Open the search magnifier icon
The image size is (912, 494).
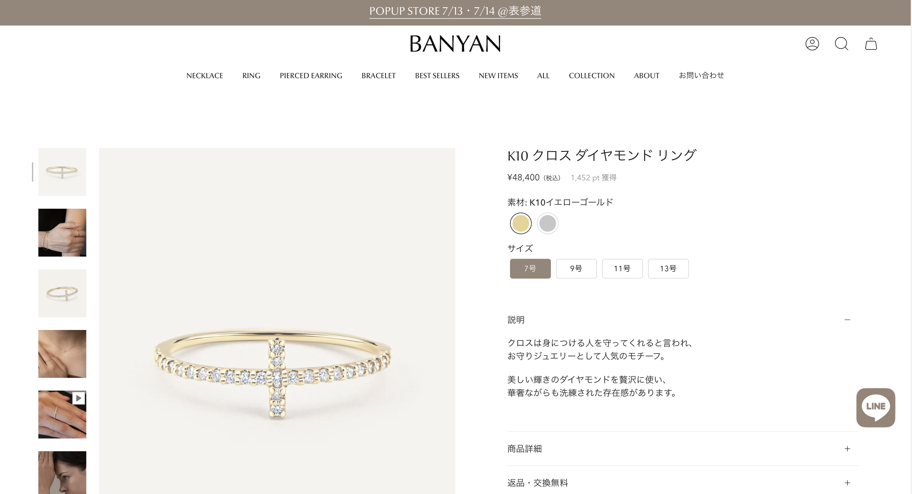point(842,44)
